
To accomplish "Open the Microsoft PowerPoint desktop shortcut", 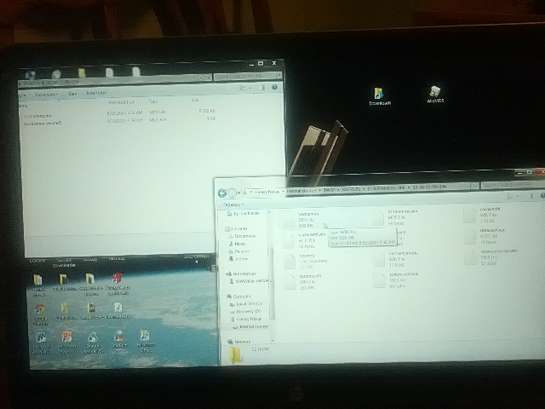I will 65,337.
